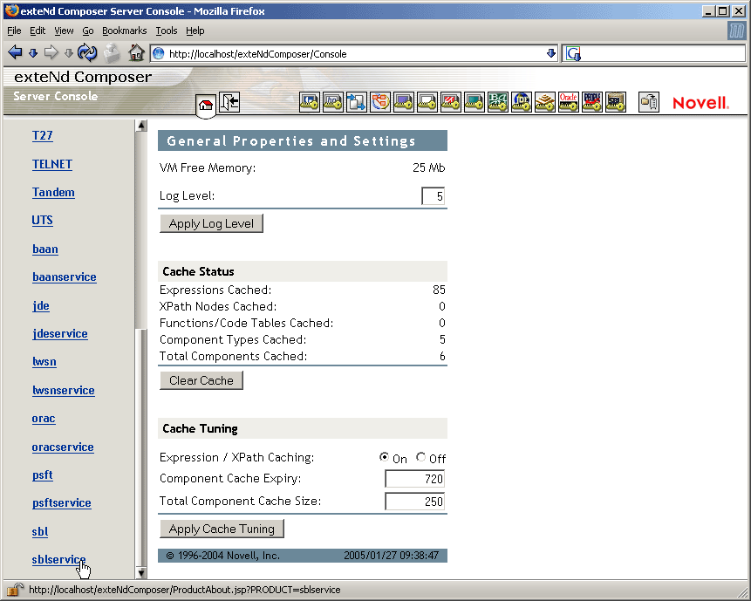This screenshot has width=751, height=601.
Task: Click the PeopleSoft connector icon
Action: (x=592, y=102)
